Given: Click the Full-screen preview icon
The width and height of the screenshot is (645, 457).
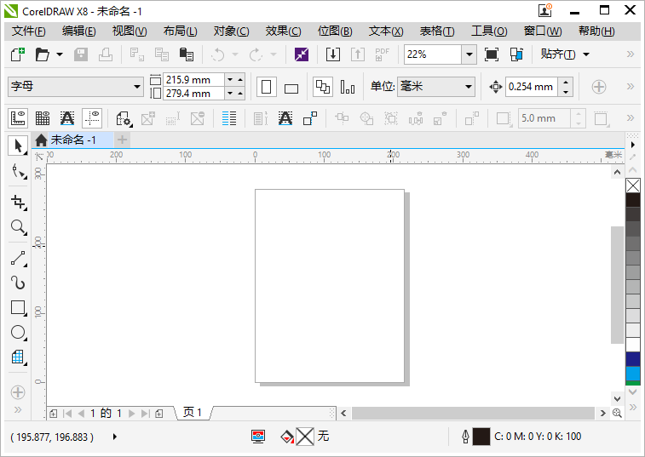Looking at the screenshot, I should [x=492, y=54].
